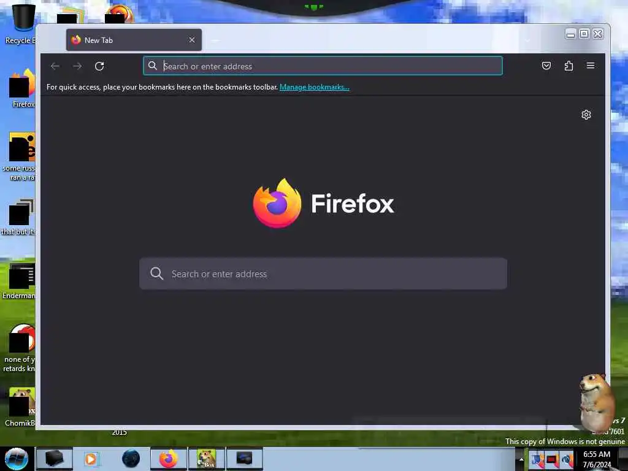Go forward with the Firefox forward arrow
The height and width of the screenshot is (471, 628).
click(x=77, y=66)
